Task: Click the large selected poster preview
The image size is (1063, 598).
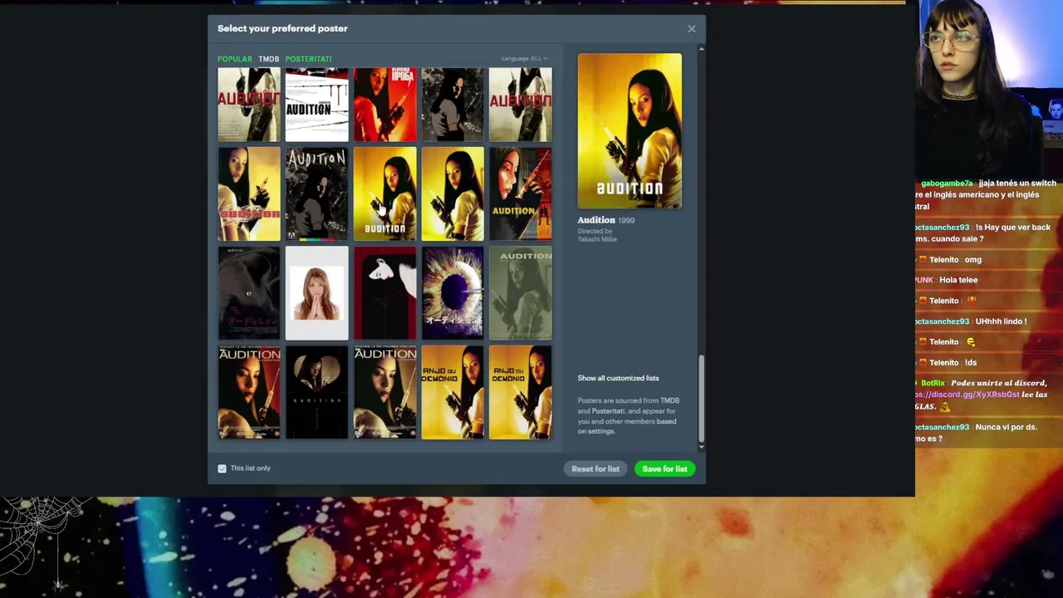Action: (x=629, y=131)
